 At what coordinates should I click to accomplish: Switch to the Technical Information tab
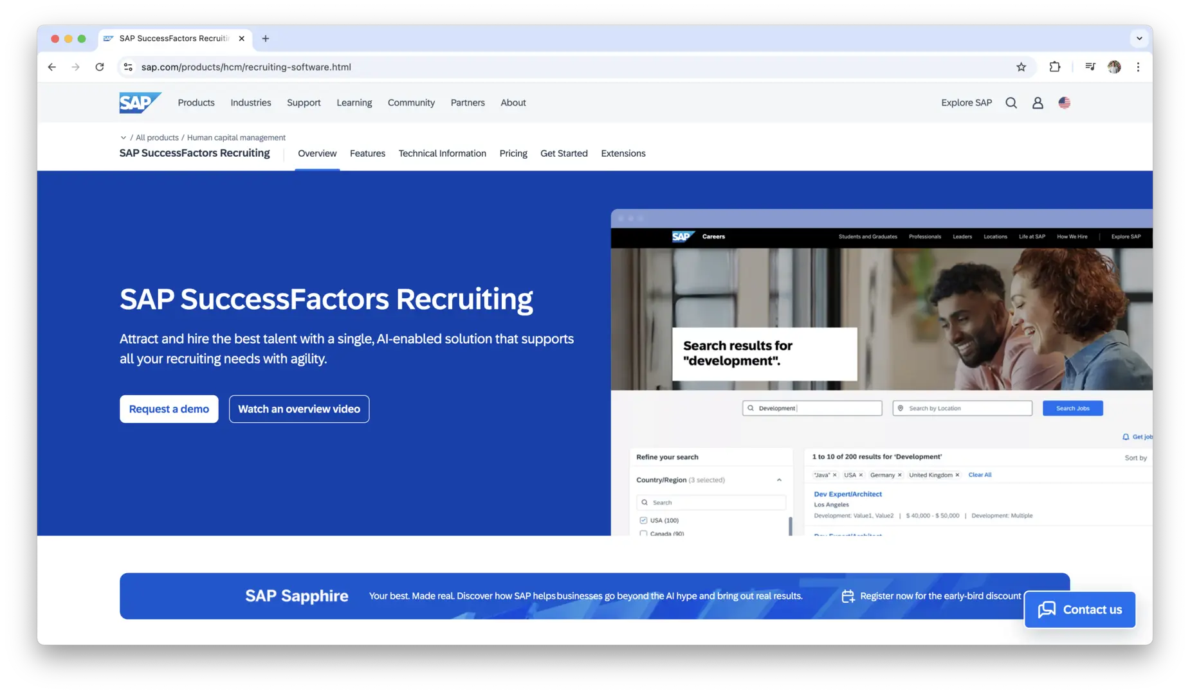443,154
